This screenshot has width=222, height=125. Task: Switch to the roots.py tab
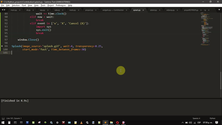(72, 10)
